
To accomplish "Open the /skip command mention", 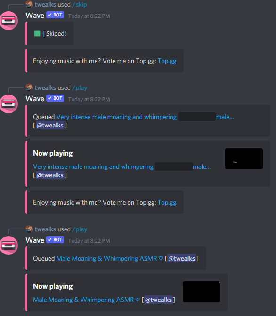I will (x=79, y=4).
